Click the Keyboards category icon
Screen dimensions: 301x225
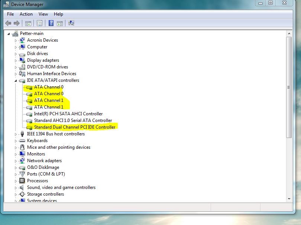point(22,141)
